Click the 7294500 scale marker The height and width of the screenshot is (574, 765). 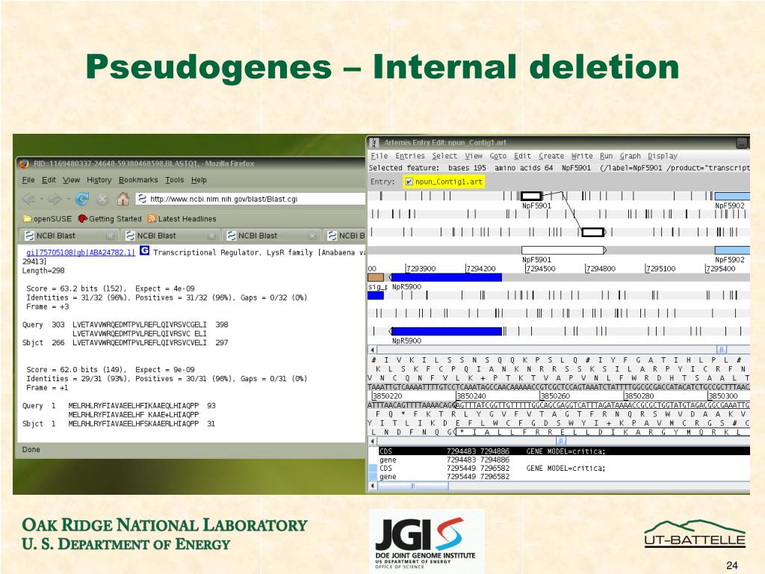pos(541,268)
